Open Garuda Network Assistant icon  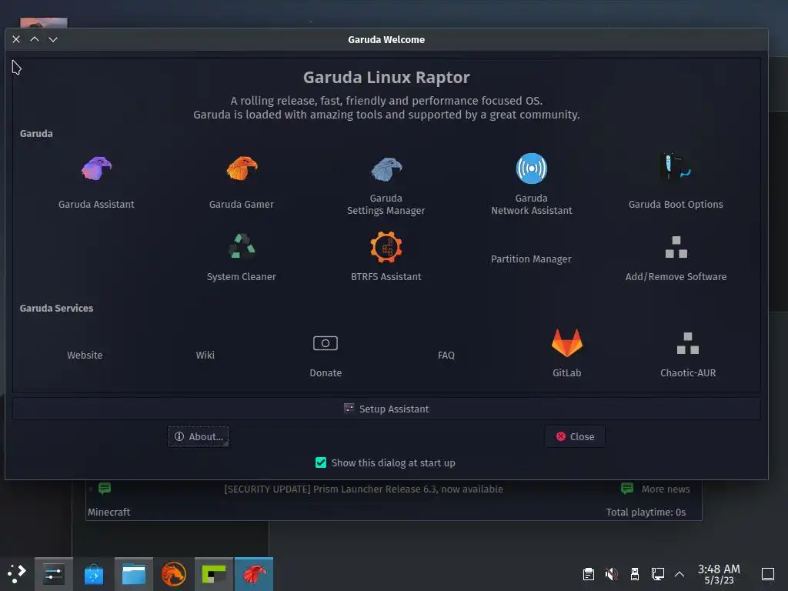click(x=531, y=169)
